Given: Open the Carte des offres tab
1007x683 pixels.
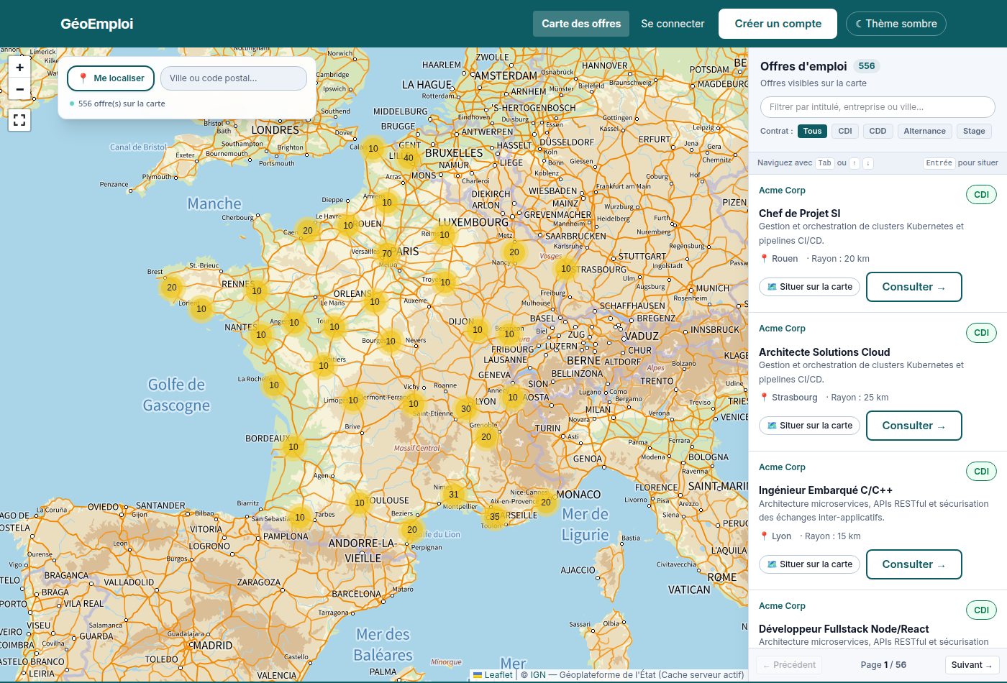Looking at the screenshot, I should coord(581,24).
